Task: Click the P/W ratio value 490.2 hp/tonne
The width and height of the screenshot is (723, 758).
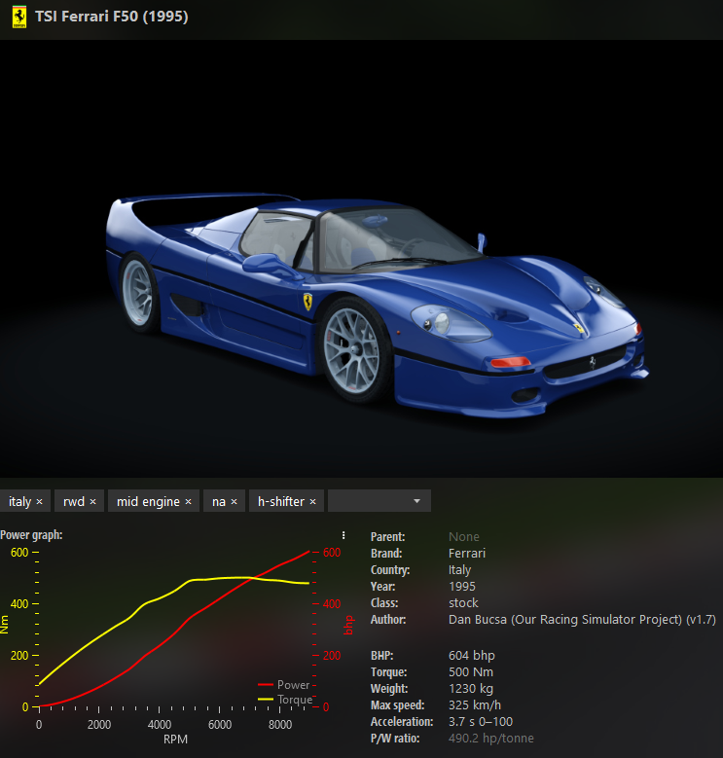Action: [491, 739]
